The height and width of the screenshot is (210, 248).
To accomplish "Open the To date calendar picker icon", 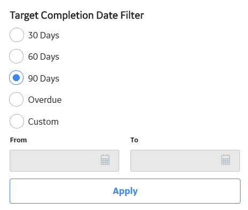I will coord(226,160).
